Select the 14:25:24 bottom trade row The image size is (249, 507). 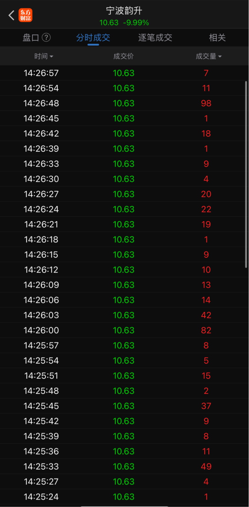tap(124, 497)
